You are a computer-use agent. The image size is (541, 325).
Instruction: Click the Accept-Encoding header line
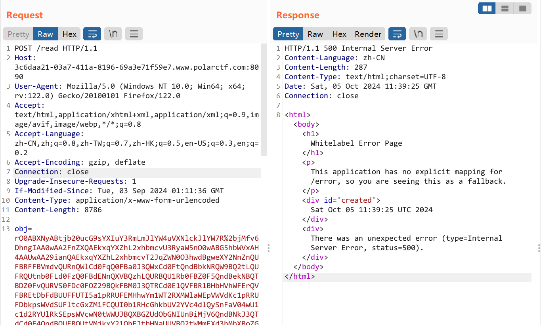click(80, 162)
